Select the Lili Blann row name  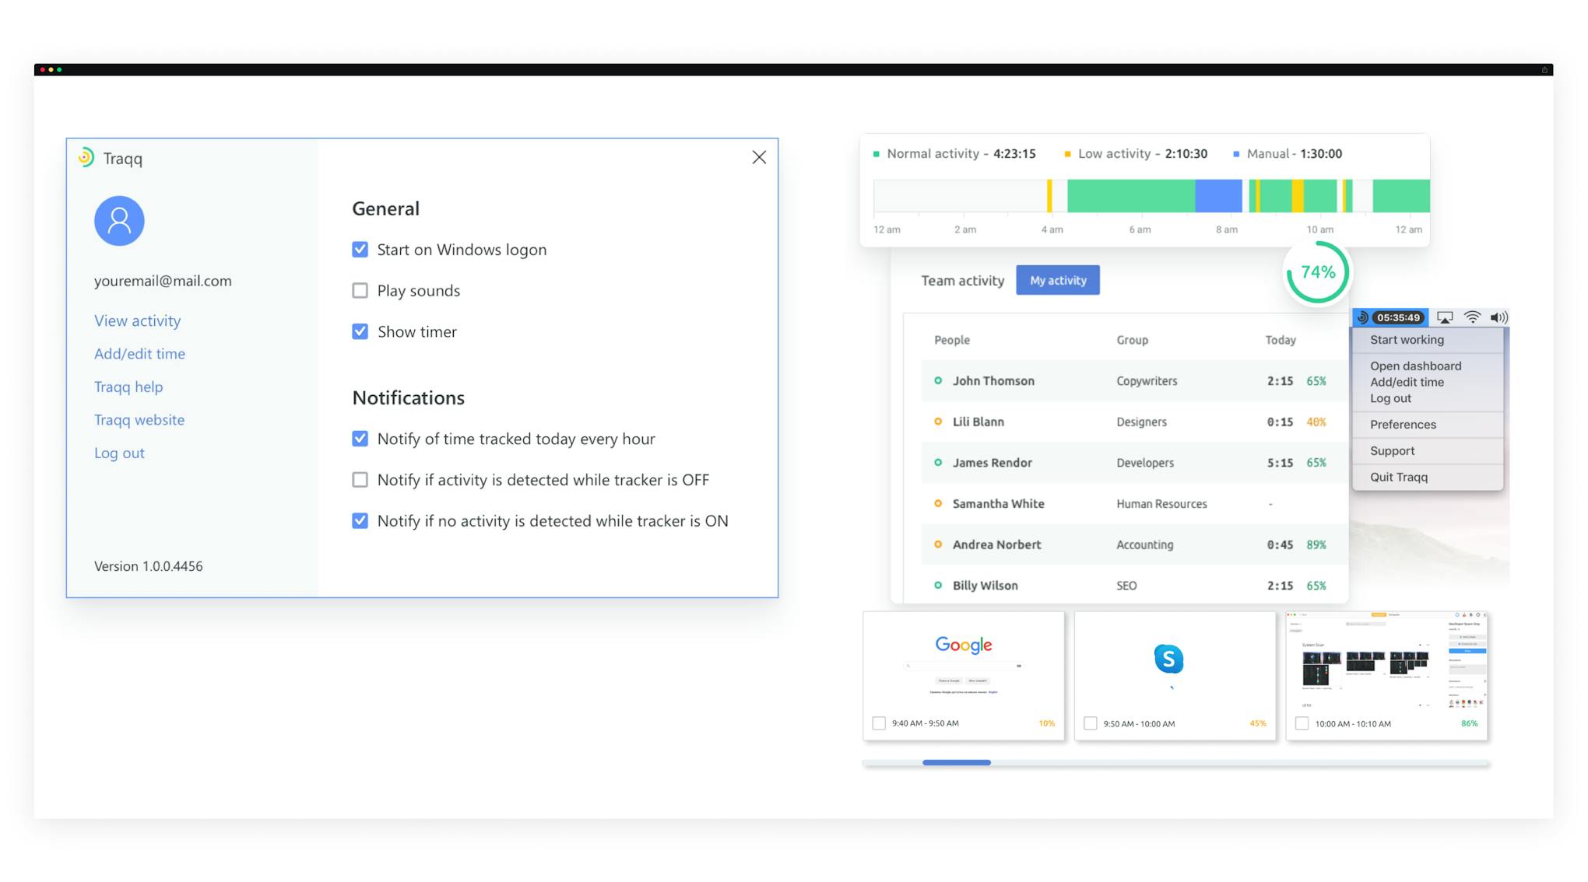pos(978,422)
